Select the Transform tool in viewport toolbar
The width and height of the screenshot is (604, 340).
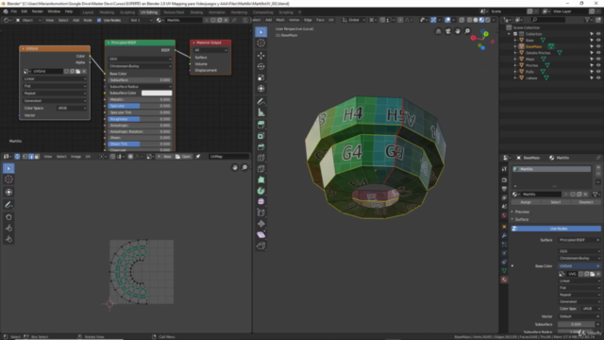[x=260, y=88]
